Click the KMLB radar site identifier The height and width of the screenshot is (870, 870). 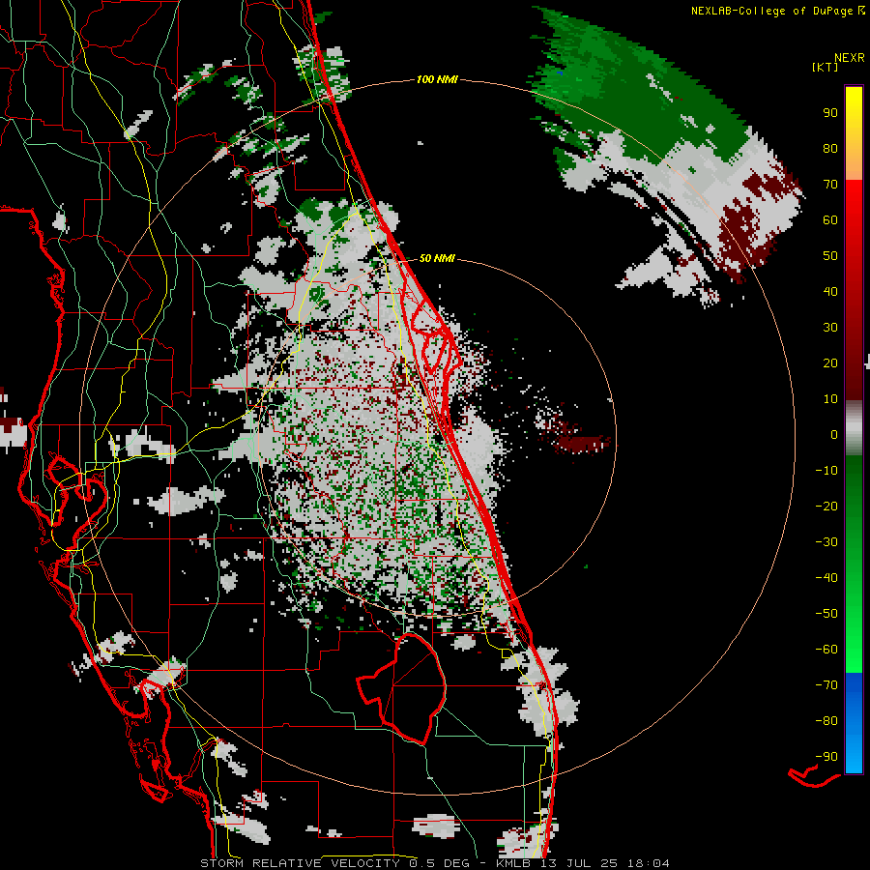[x=513, y=863]
